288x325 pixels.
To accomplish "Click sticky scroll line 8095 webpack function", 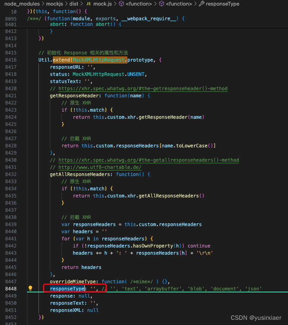I will point(106,19).
